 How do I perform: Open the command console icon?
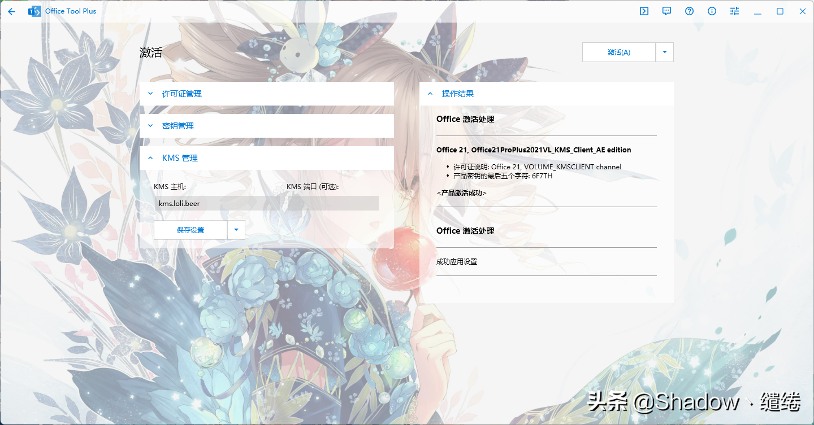(644, 11)
